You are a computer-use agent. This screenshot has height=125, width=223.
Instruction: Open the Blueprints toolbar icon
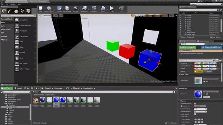(x=84, y=9)
